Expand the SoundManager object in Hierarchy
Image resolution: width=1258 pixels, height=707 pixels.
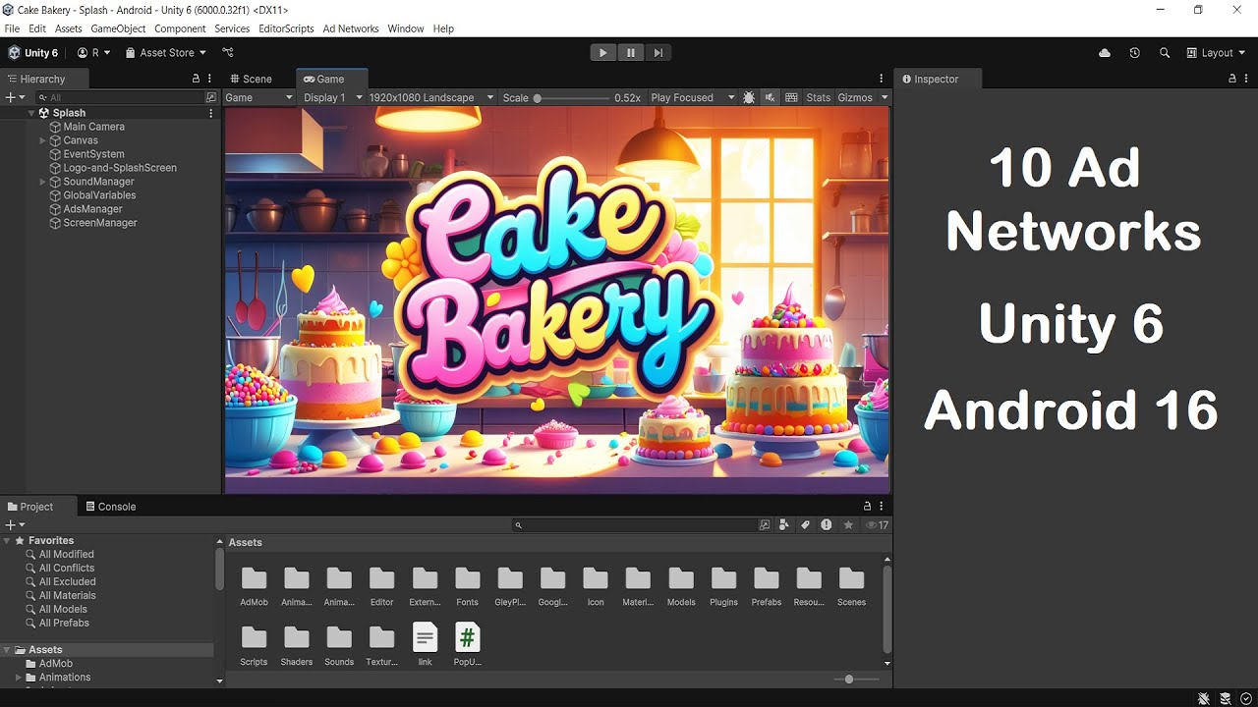[x=42, y=182]
